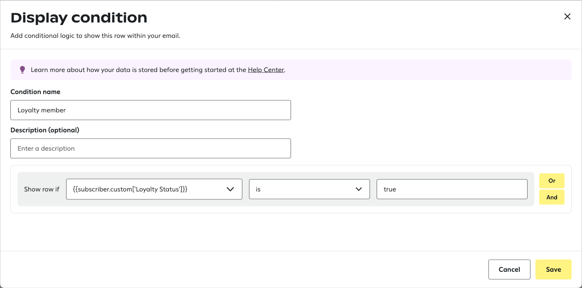582x288 pixels.
Task: Add an 'And' condition rule
Action: point(552,197)
